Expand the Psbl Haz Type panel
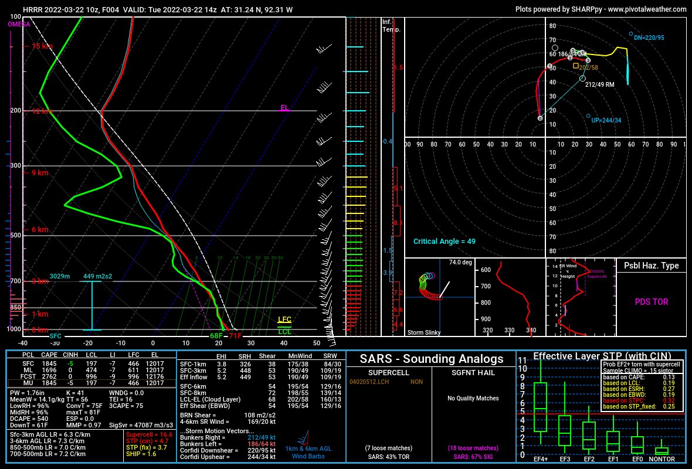This screenshot has height=469, width=692. (651, 266)
